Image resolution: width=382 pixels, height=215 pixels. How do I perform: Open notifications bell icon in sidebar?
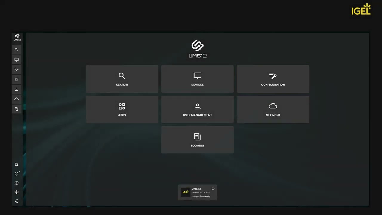[x=16, y=165]
